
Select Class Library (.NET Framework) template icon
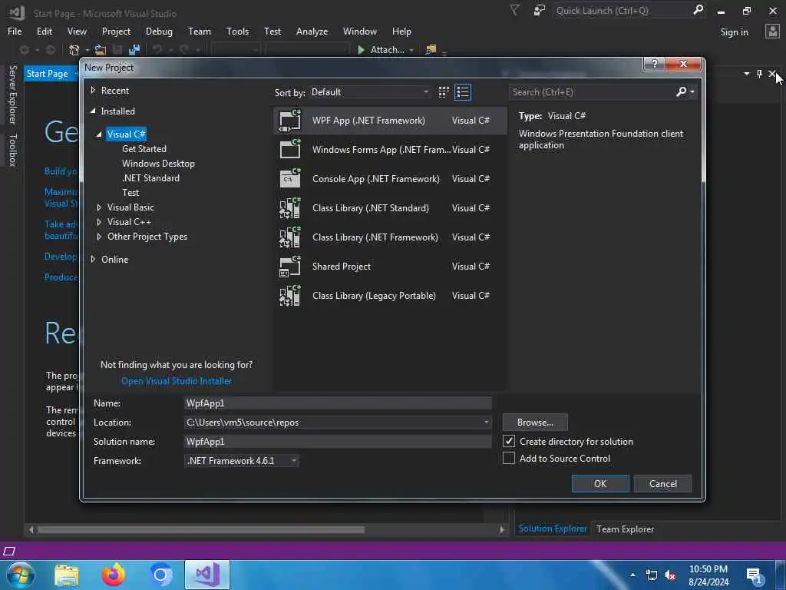(x=289, y=237)
